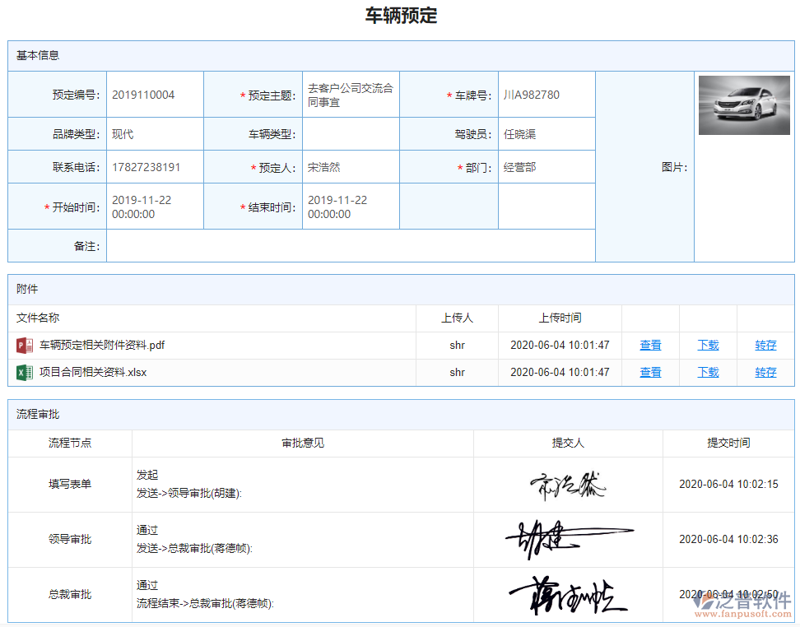Image resolution: width=800 pixels, height=627 pixels.
Task: Click 转存 for 项目合同相关资料.xlsx
Action: [765, 372]
